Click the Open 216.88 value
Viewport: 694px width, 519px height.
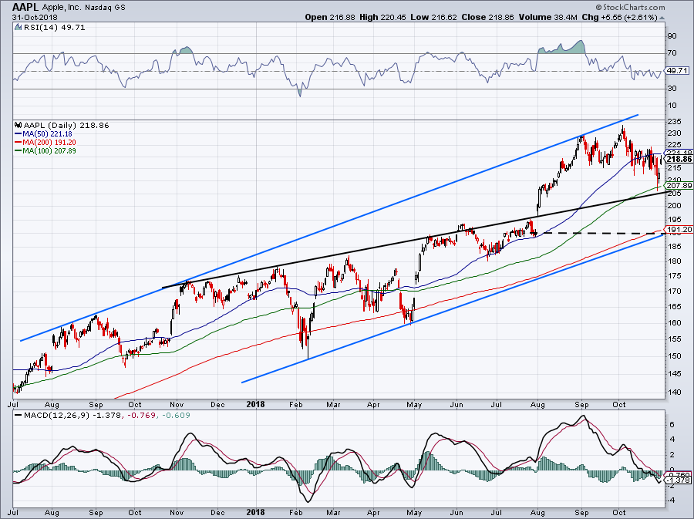(x=330, y=17)
